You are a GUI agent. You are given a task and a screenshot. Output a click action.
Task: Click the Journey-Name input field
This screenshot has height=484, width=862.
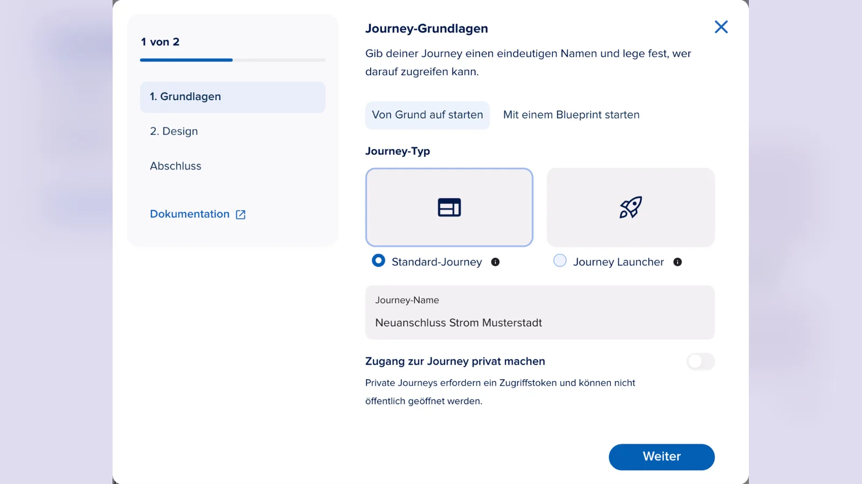540,312
